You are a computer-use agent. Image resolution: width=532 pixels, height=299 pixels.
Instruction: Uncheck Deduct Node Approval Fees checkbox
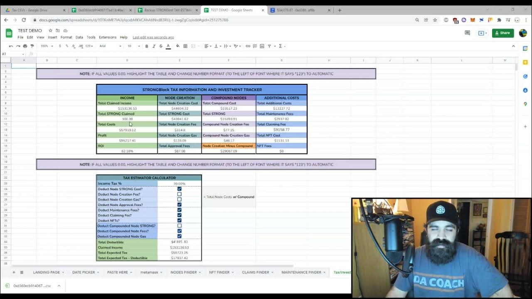[180, 205]
